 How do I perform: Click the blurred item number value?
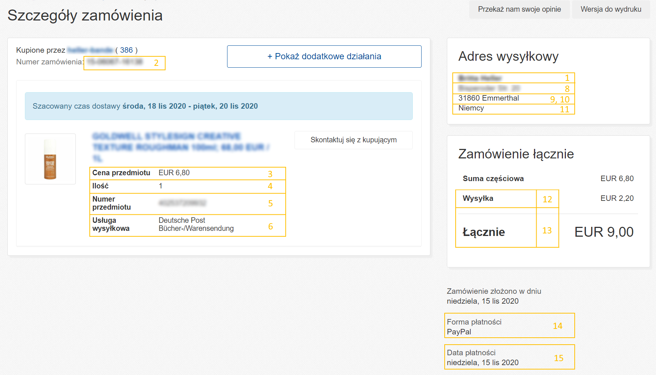(182, 203)
